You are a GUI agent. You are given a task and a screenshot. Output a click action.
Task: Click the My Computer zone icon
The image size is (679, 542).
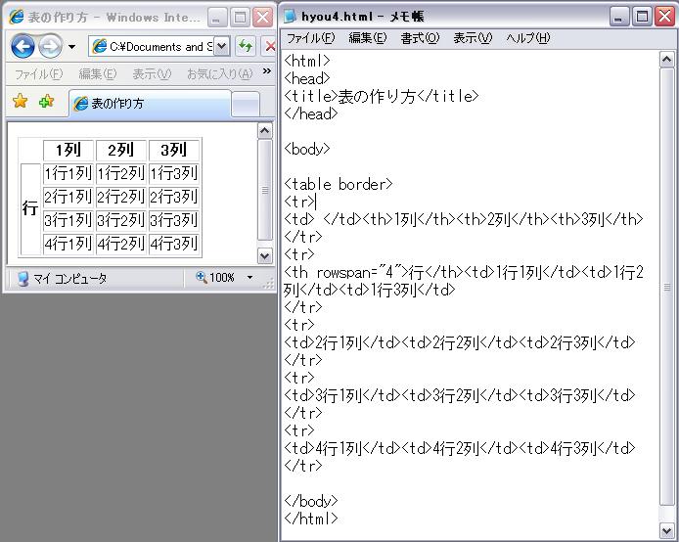[23, 279]
